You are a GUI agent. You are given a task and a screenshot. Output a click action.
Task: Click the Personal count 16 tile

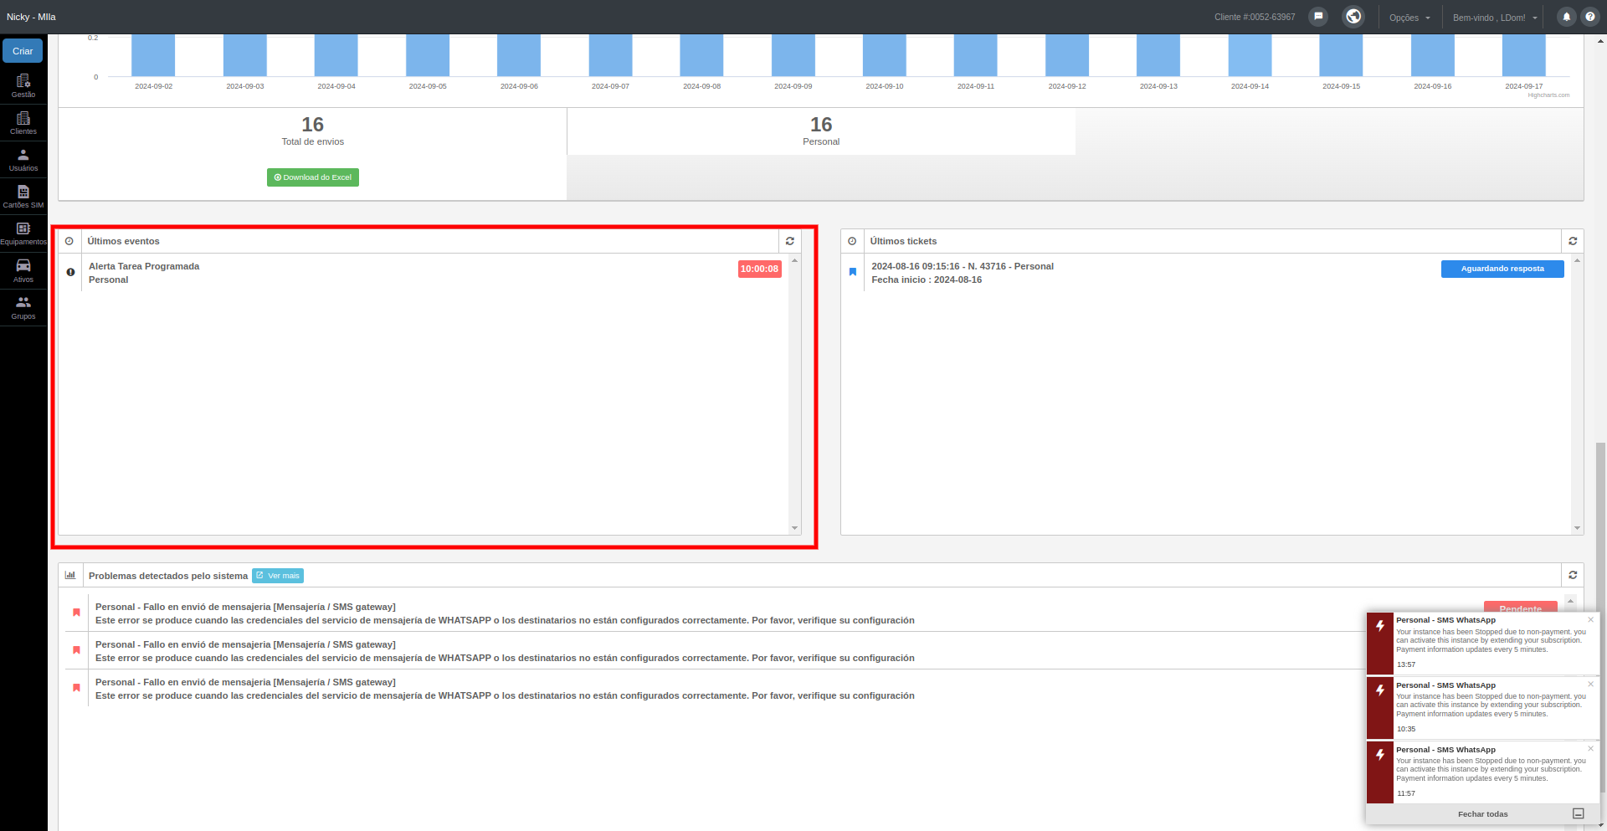(821, 131)
